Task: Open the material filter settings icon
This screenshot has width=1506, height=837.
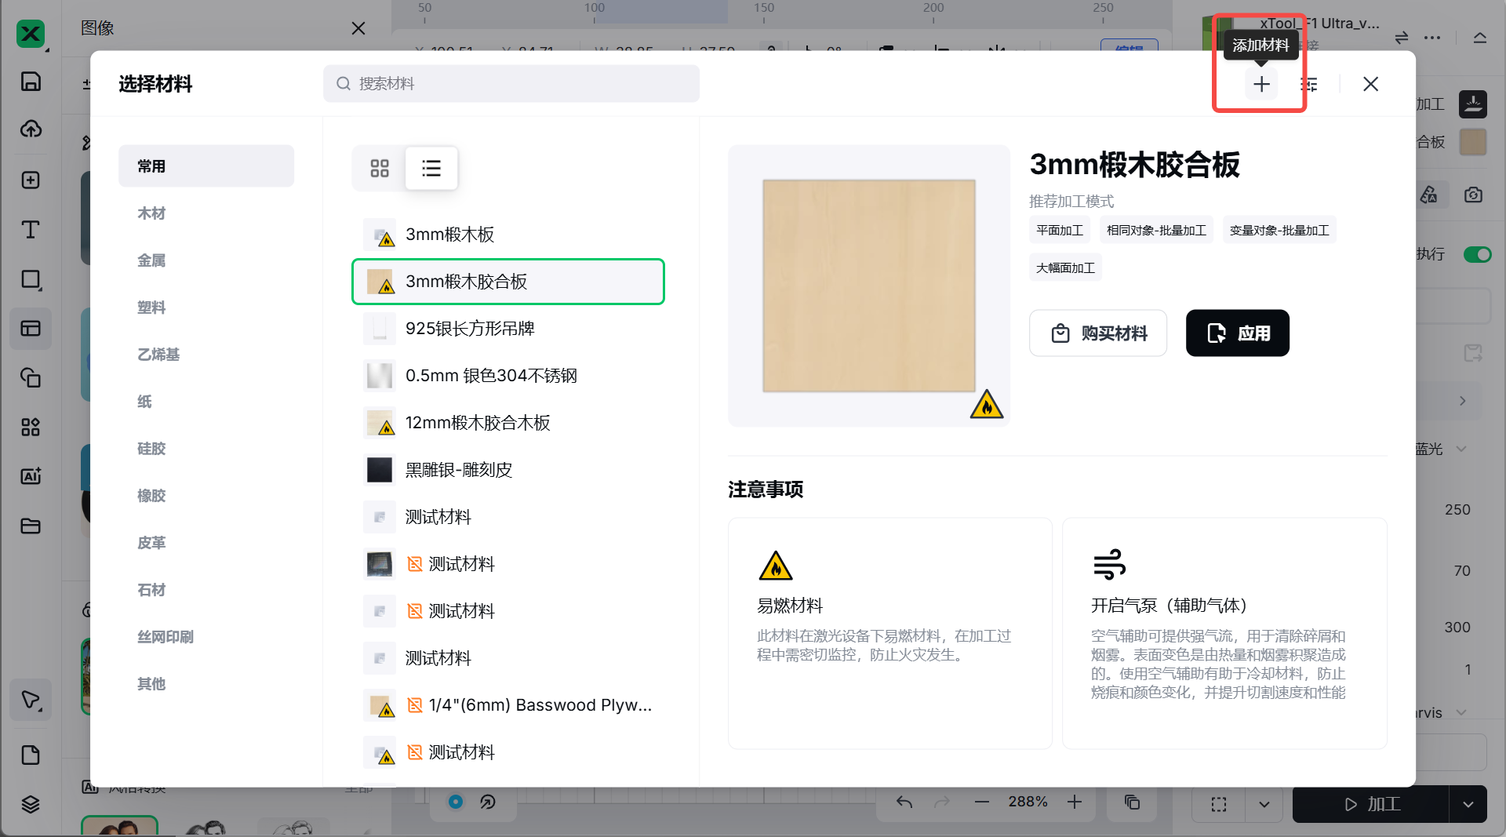Action: click(1308, 84)
